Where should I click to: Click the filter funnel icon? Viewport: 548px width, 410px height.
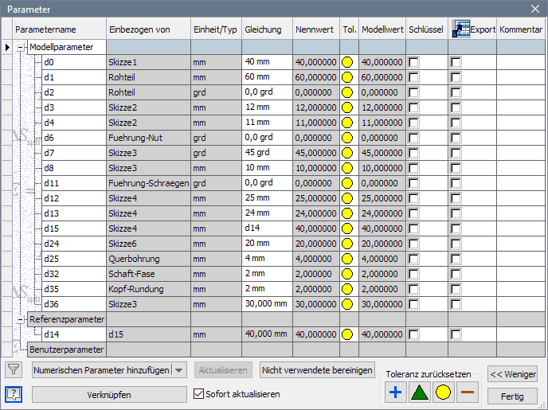click(x=14, y=369)
